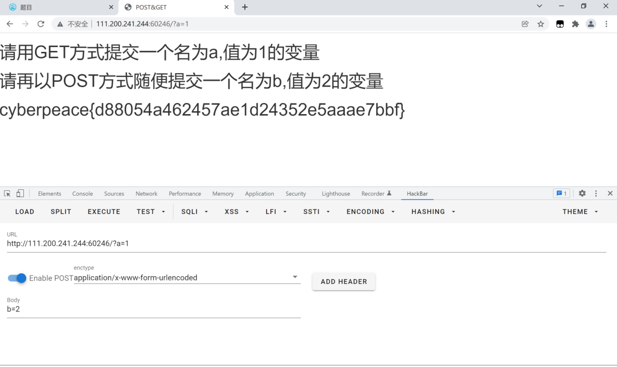Open the DevTools issues counter
This screenshot has height=367, width=617.
pos(561,193)
